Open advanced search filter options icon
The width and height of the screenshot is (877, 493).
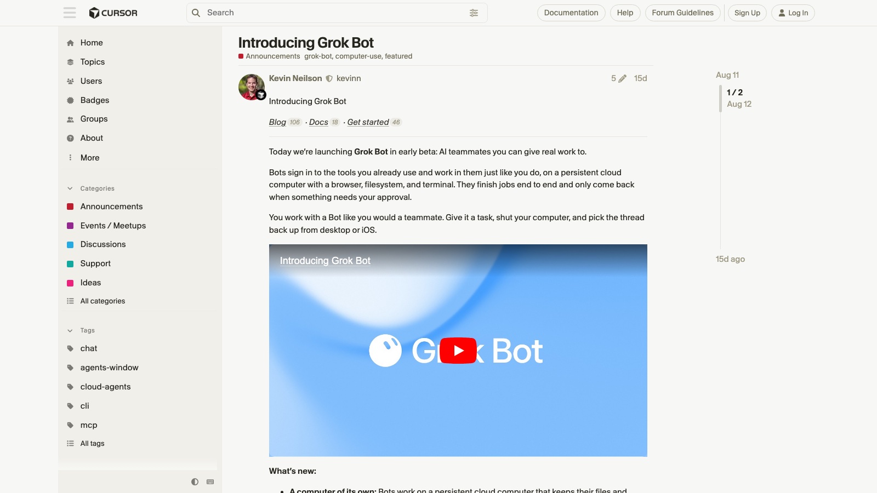(474, 13)
